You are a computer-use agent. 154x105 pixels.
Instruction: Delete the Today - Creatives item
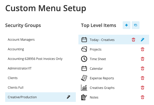(x=134, y=40)
